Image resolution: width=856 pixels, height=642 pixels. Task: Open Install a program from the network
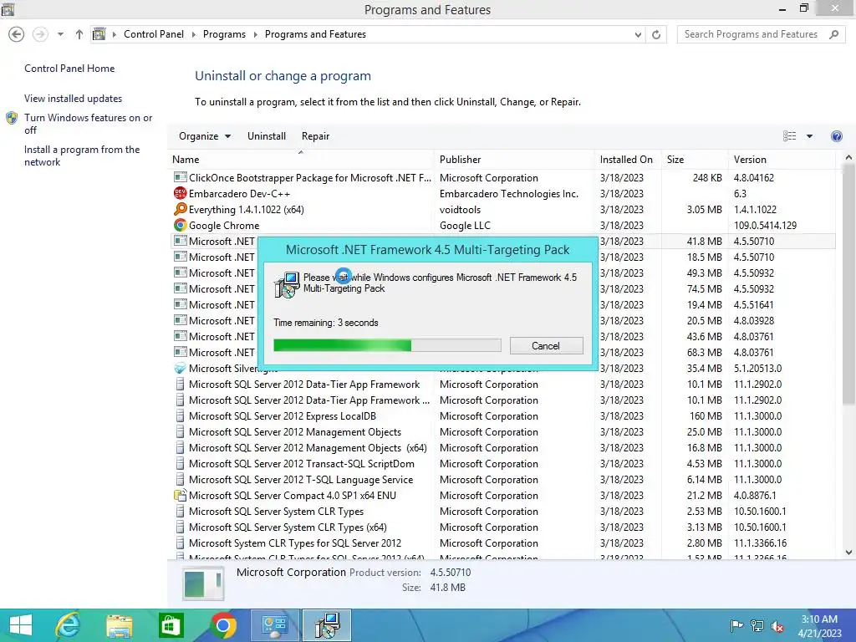82,155
